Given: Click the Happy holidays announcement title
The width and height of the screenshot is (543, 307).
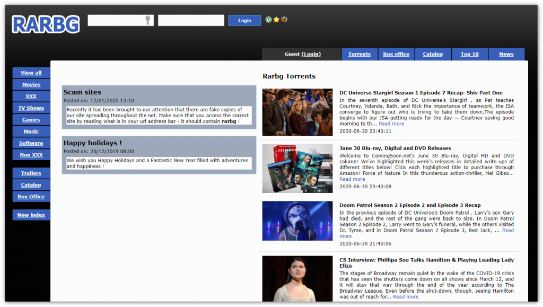Looking at the screenshot, I should coord(92,143).
